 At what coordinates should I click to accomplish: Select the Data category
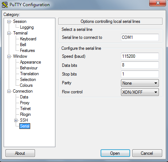(x=24, y=97)
